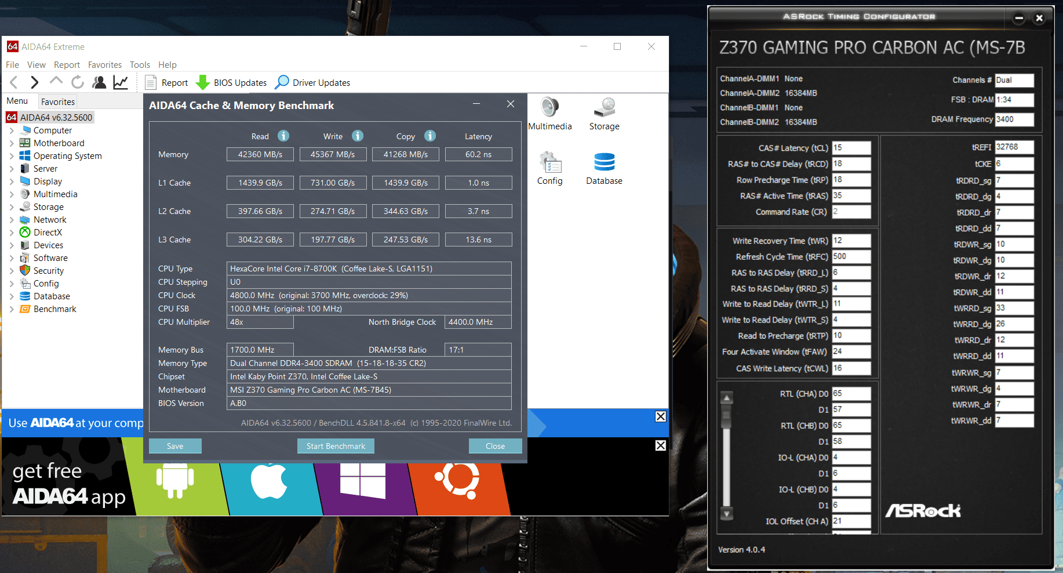Click the Memory Latency value 60.2 ns

pyautogui.click(x=479, y=154)
